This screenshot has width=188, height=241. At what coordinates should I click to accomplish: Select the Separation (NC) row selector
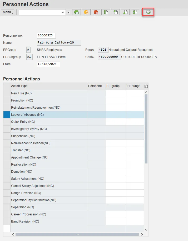click(x=7, y=207)
